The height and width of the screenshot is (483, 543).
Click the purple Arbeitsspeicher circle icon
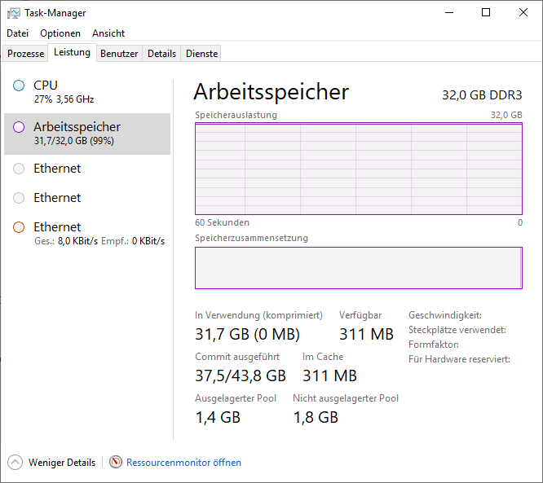coord(19,127)
